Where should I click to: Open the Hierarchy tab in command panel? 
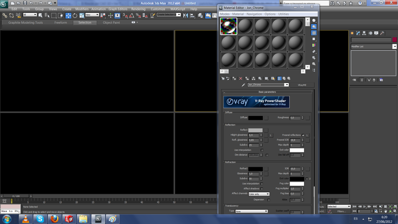pos(364,33)
